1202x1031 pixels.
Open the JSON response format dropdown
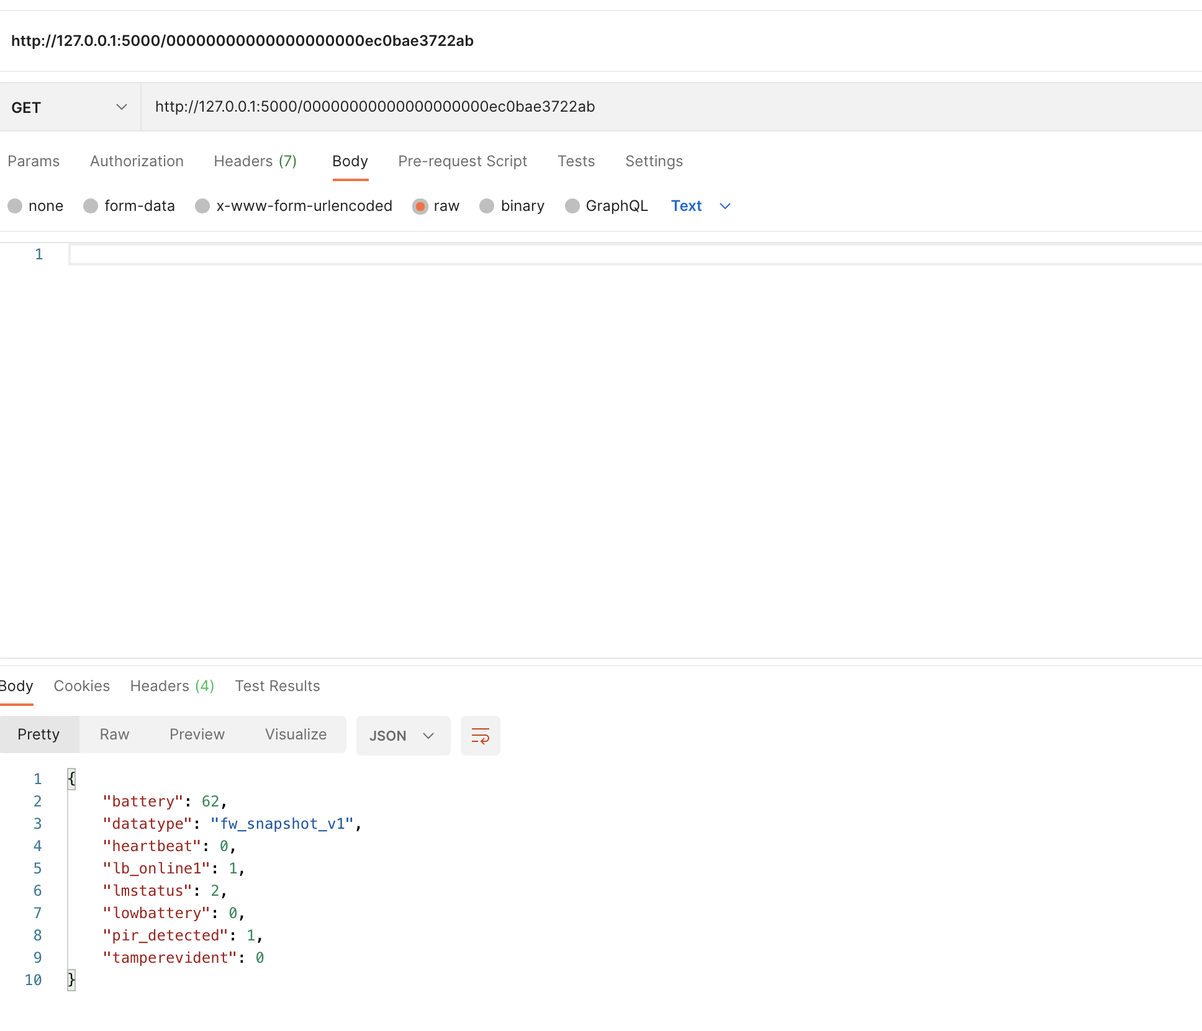click(402, 736)
